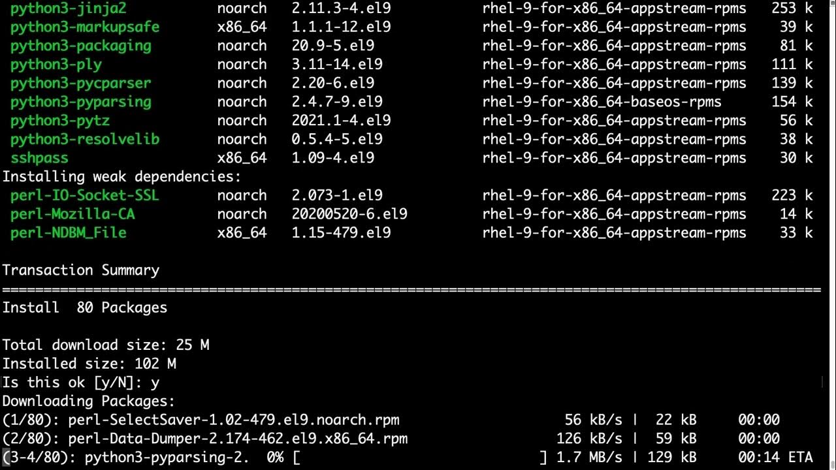
Task: Click the Installing weak dependencies heading
Action: 122,177
